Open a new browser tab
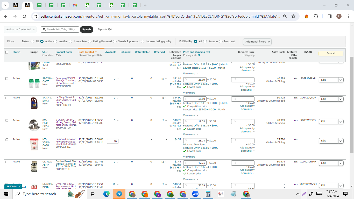354x199 pixels. [145, 5]
